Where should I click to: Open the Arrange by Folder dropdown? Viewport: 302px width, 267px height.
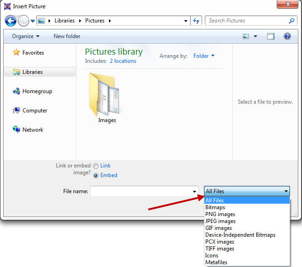[204, 56]
